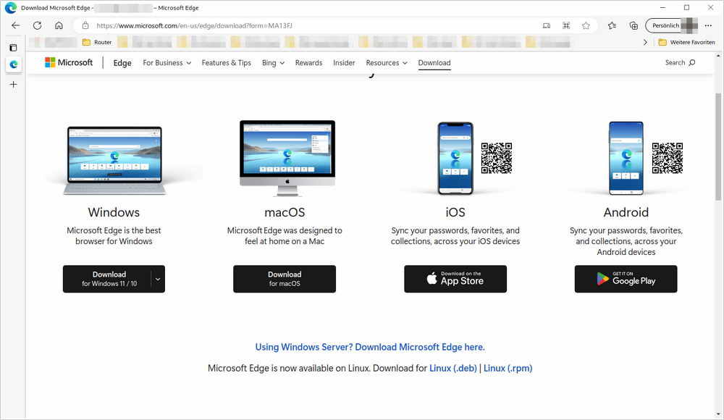The width and height of the screenshot is (724, 420).
Task: Click the iOS heading text
Action: click(x=455, y=212)
